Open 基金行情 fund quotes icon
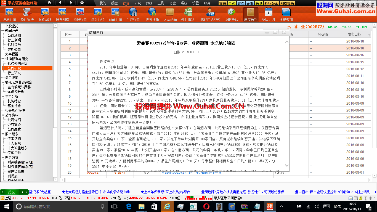This screenshot has height=212, width=377. pos(98,15)
